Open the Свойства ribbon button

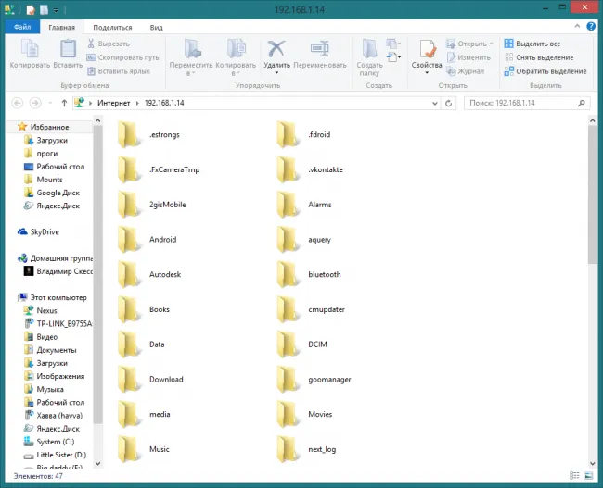[x=427, y=56]
